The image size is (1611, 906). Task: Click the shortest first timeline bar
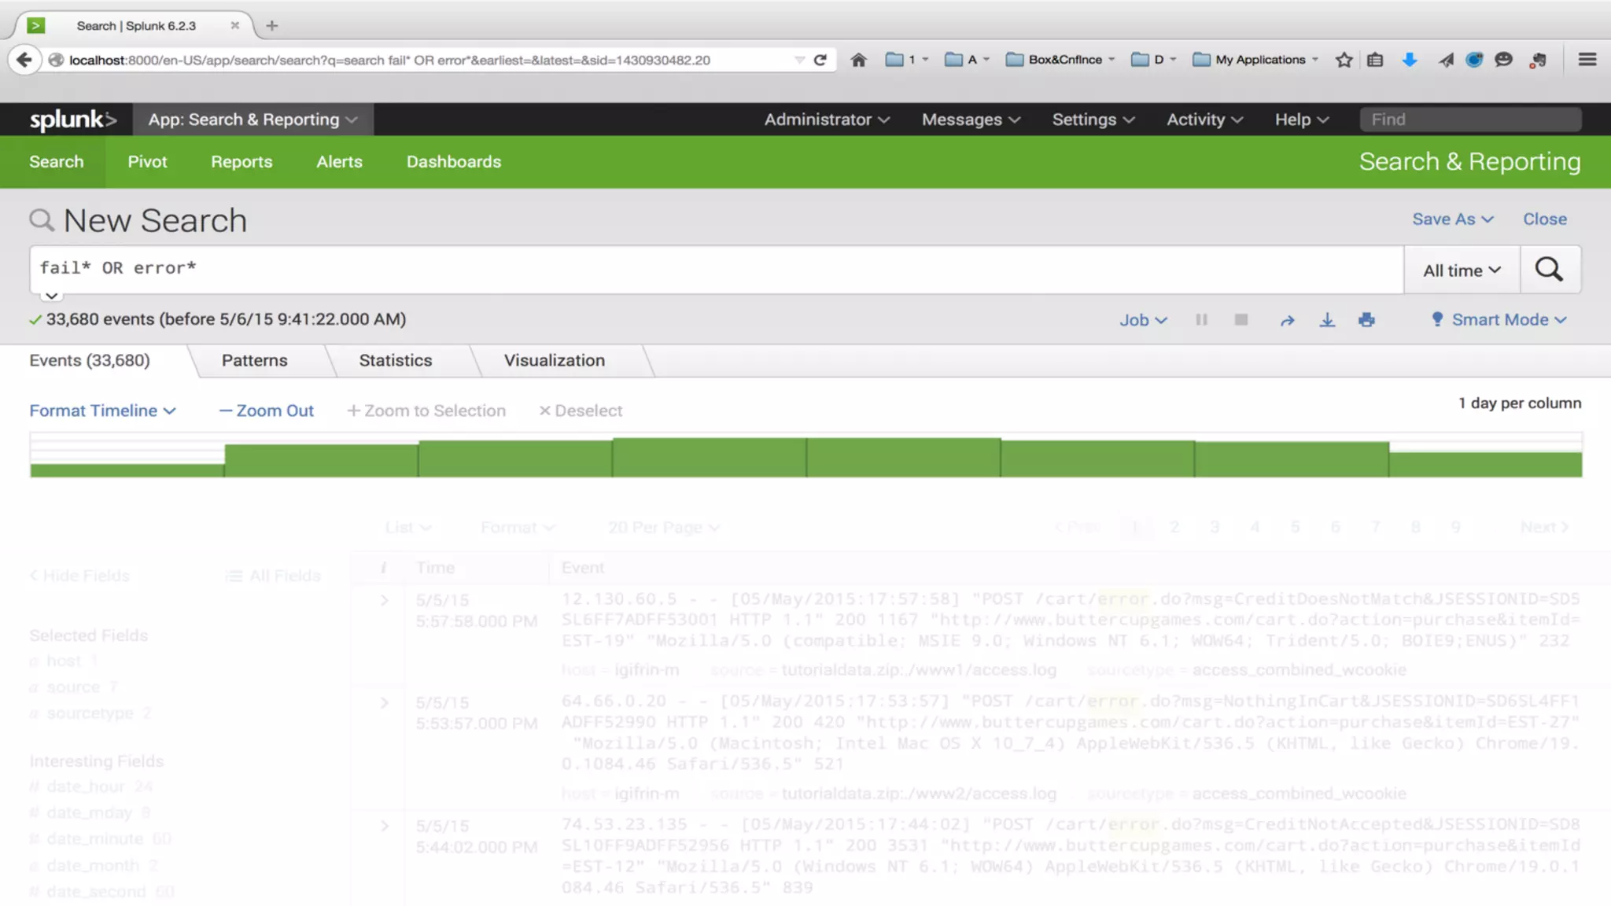click(x=127, y=470)
